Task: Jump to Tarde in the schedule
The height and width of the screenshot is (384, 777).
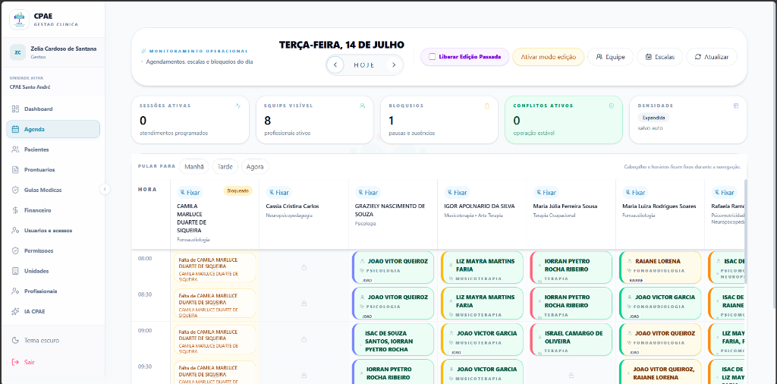Action: pyautogui.click(x=225, y=167)
